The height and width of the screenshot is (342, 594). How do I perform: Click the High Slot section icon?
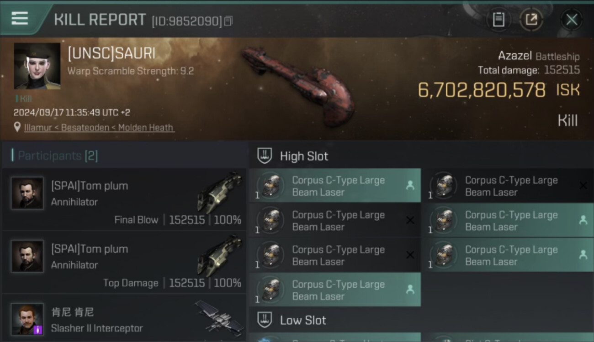point(265,156)
